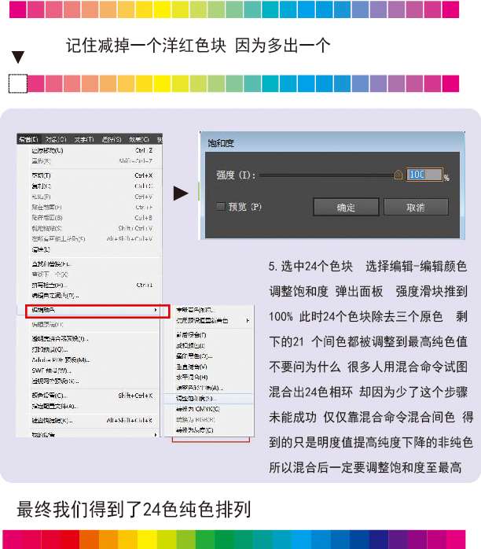Check the 预览 (P) preview checkbox
The height and width of the screenshot is (549, 481).
pyautogui.click(x=221, y=207)
